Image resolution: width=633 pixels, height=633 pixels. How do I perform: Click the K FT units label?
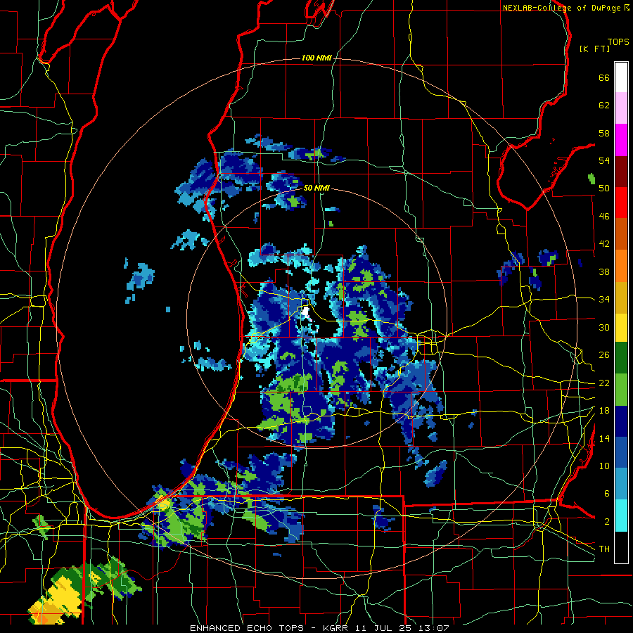point(594,49)
